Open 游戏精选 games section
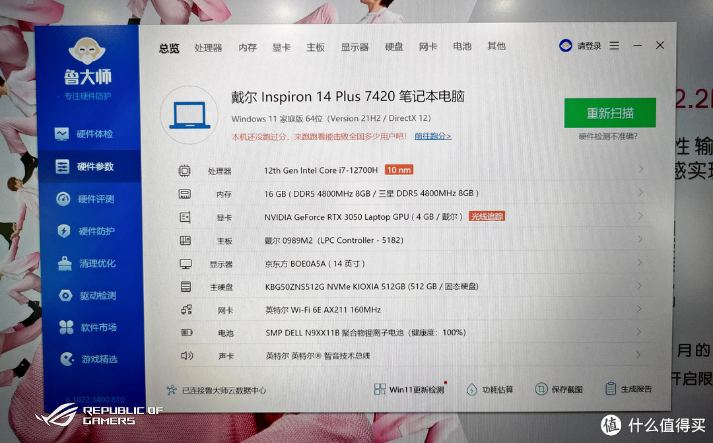The width and height of the screenshot is (713, 443). pos(90,359)
